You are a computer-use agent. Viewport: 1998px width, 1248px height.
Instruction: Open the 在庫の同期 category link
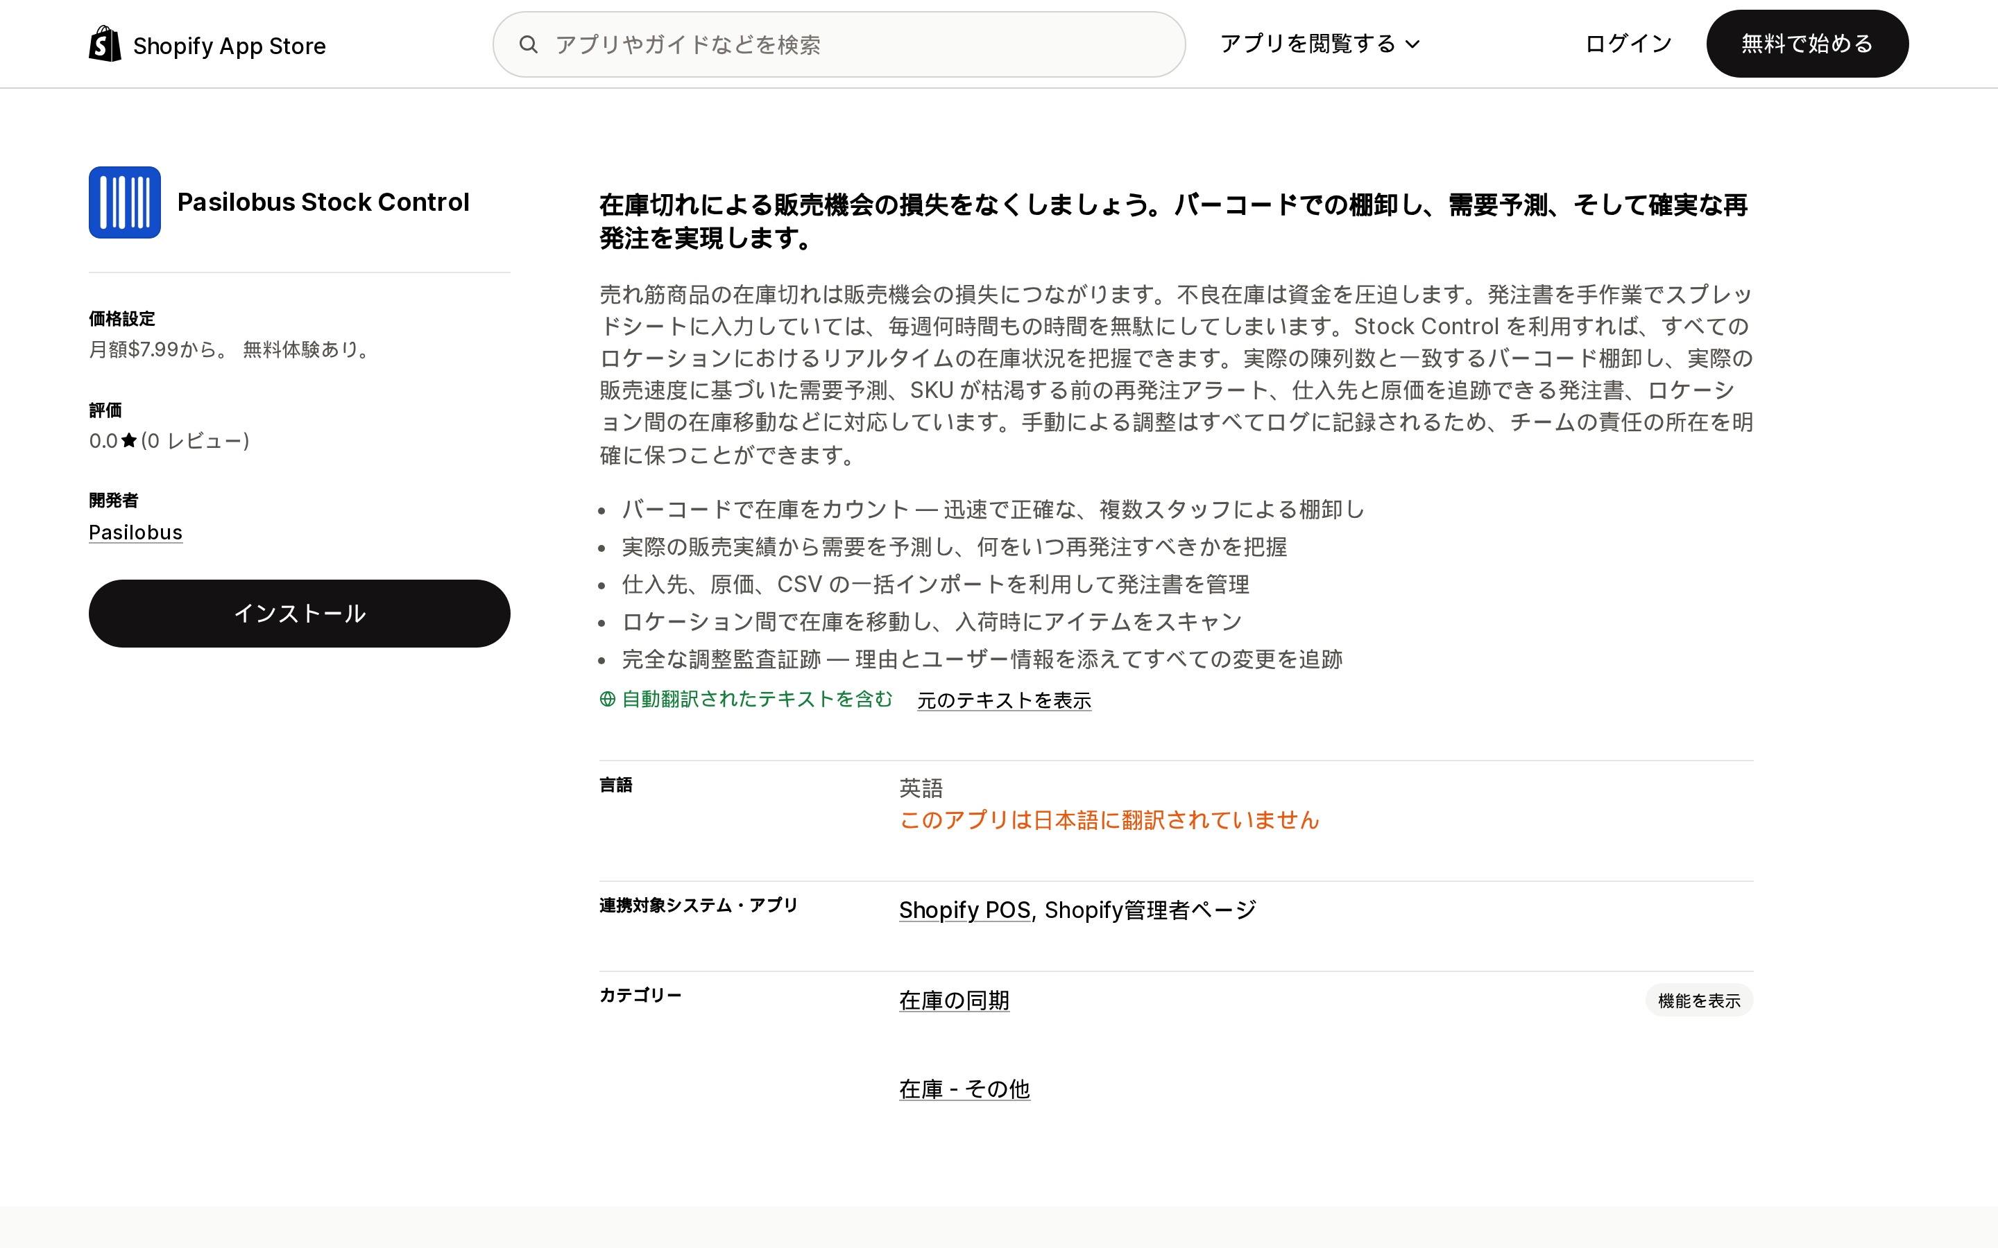point(954,1000)
